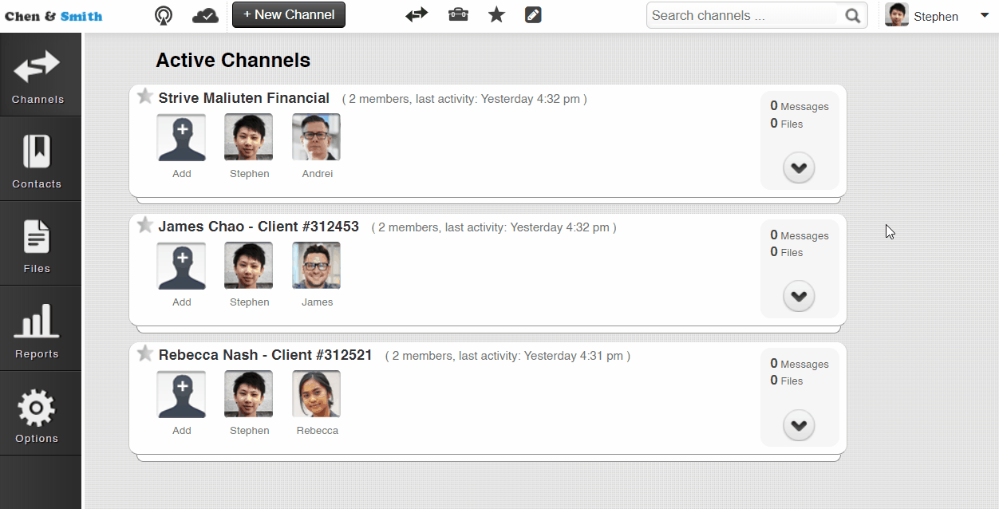Toggle favorite star on James Chao channel
The width and height of the screenshot is (999, 509).
point(144,225)
